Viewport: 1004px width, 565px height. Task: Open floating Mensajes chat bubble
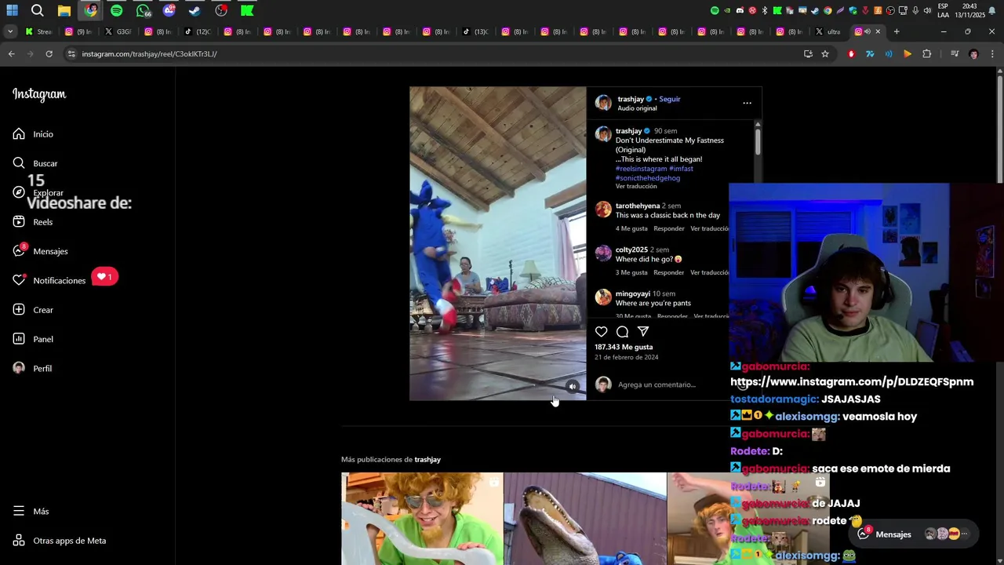pos(915,534)
